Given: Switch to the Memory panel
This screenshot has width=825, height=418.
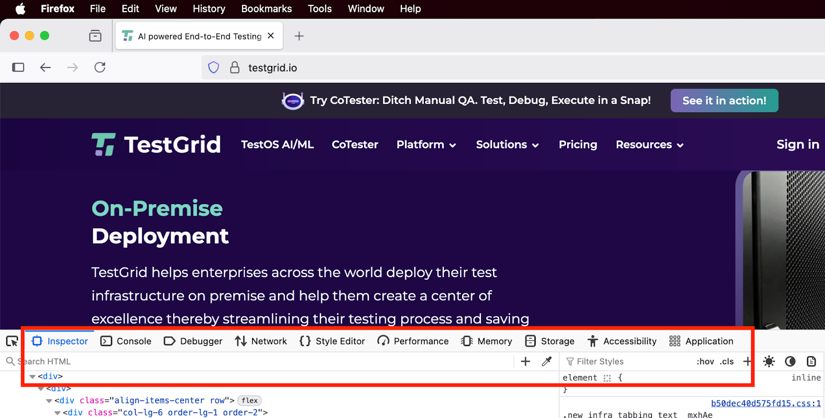Looking at the screenshot, I should click(x=486, y=341).
